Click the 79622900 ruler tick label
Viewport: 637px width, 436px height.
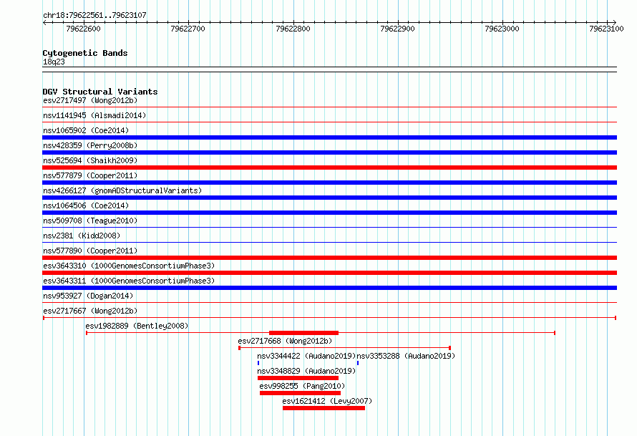(397, 29)
